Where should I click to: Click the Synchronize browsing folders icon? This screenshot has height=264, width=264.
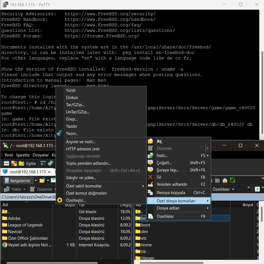14,163
